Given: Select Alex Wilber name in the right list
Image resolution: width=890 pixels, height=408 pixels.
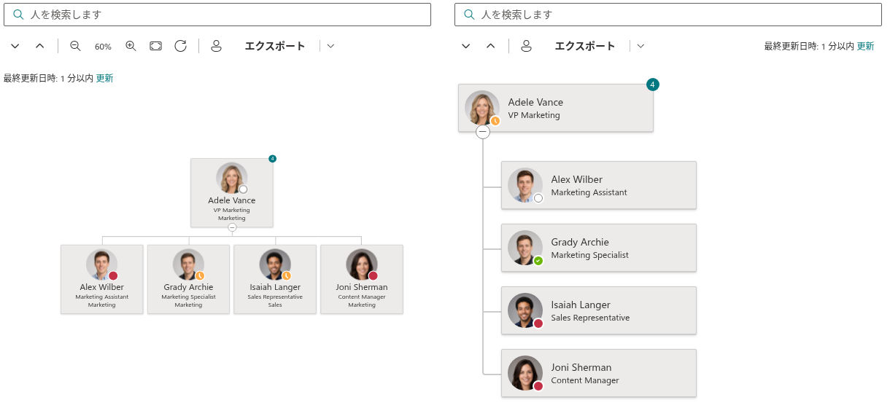Looking at the screenshot, I should click(x=577, y=179).
